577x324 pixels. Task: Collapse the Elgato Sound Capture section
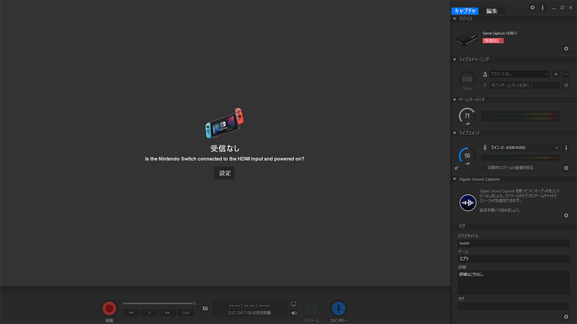point(454,179)
